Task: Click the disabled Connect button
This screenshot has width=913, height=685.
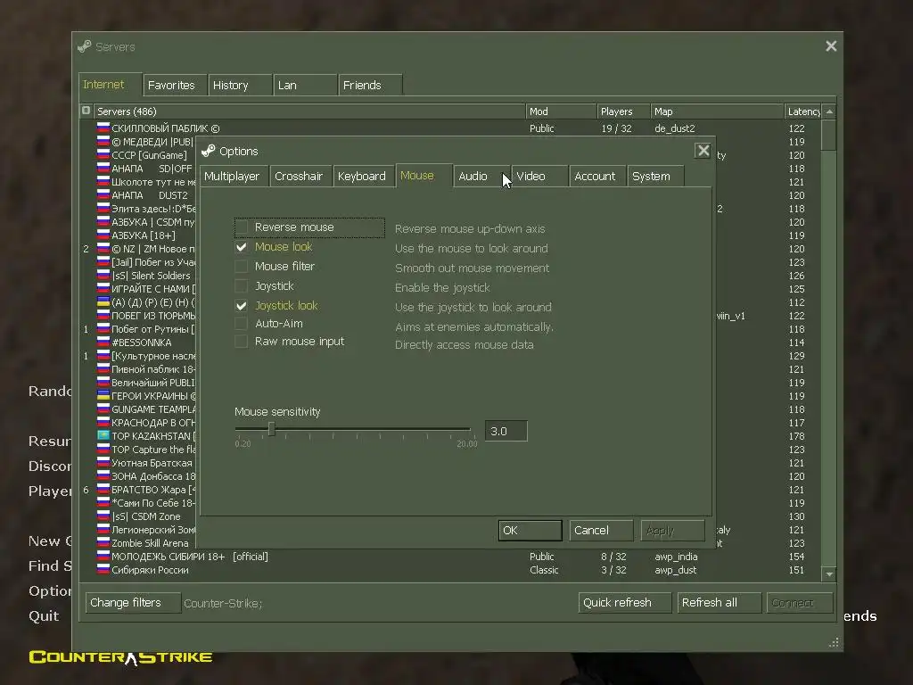Action: click(800, 602)
